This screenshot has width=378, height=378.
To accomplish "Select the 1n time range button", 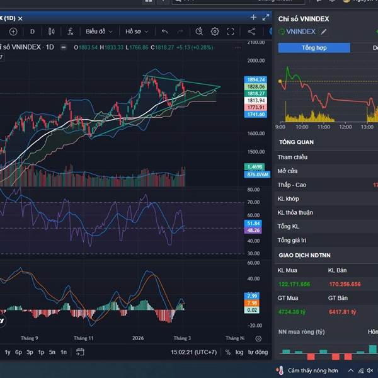I will pos(64,352).
